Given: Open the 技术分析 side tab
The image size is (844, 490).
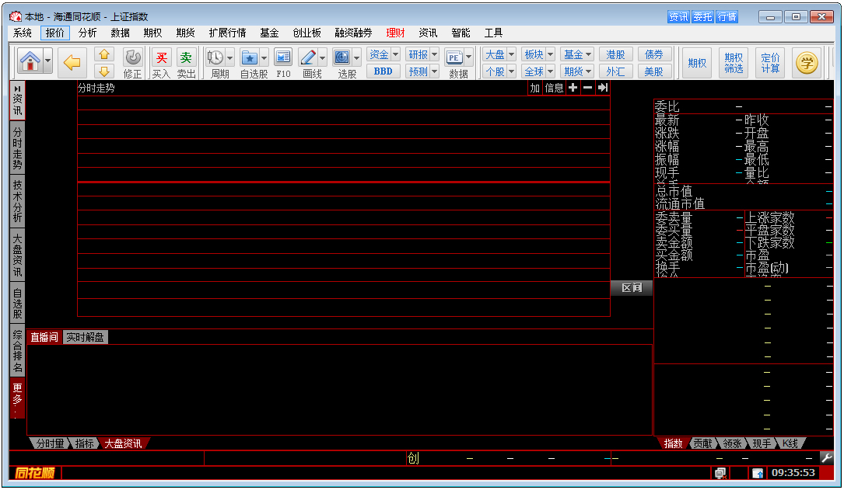Looking at the screenshot, I should 17,201.
